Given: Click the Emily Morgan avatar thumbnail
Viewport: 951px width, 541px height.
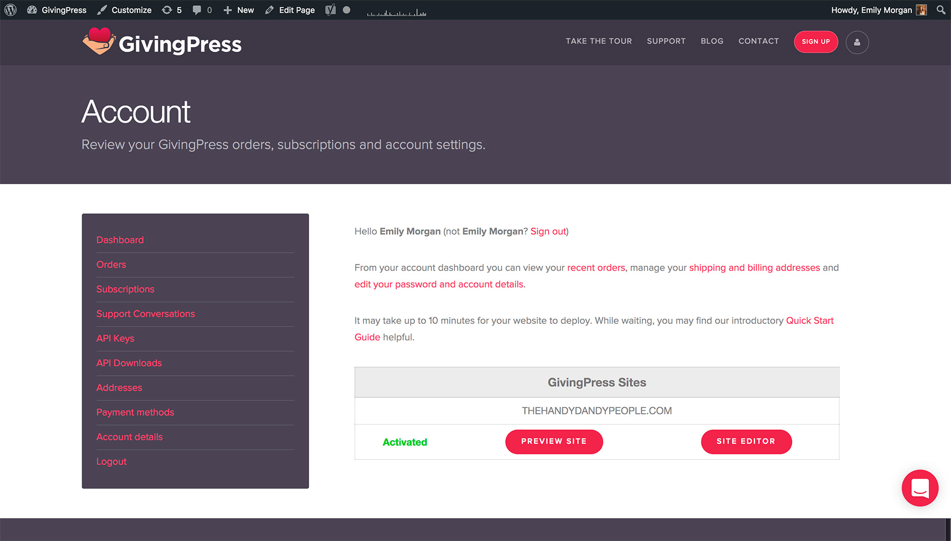Looking at the screenshot, I should [921, 10].
